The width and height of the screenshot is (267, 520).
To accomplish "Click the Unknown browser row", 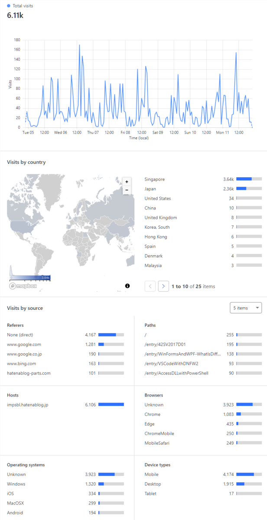I will pyautogui.click(x=203, y=405).
